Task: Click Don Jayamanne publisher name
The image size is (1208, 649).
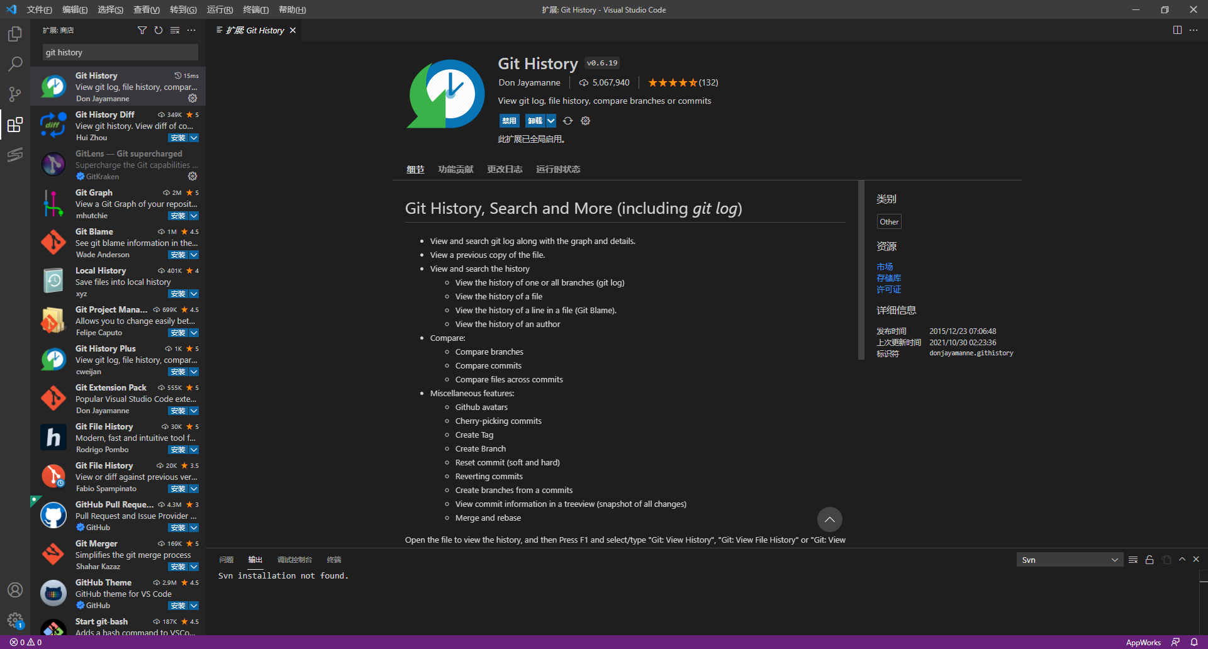Action: coord(529,82)
